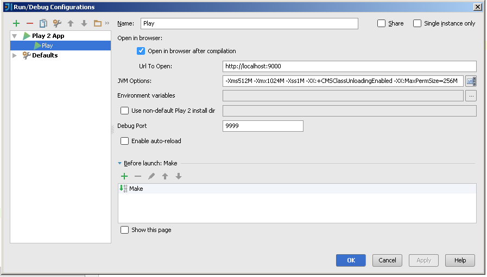Select the Make task in list
Screen dimensions: 487x277
(x=297, y=189)
